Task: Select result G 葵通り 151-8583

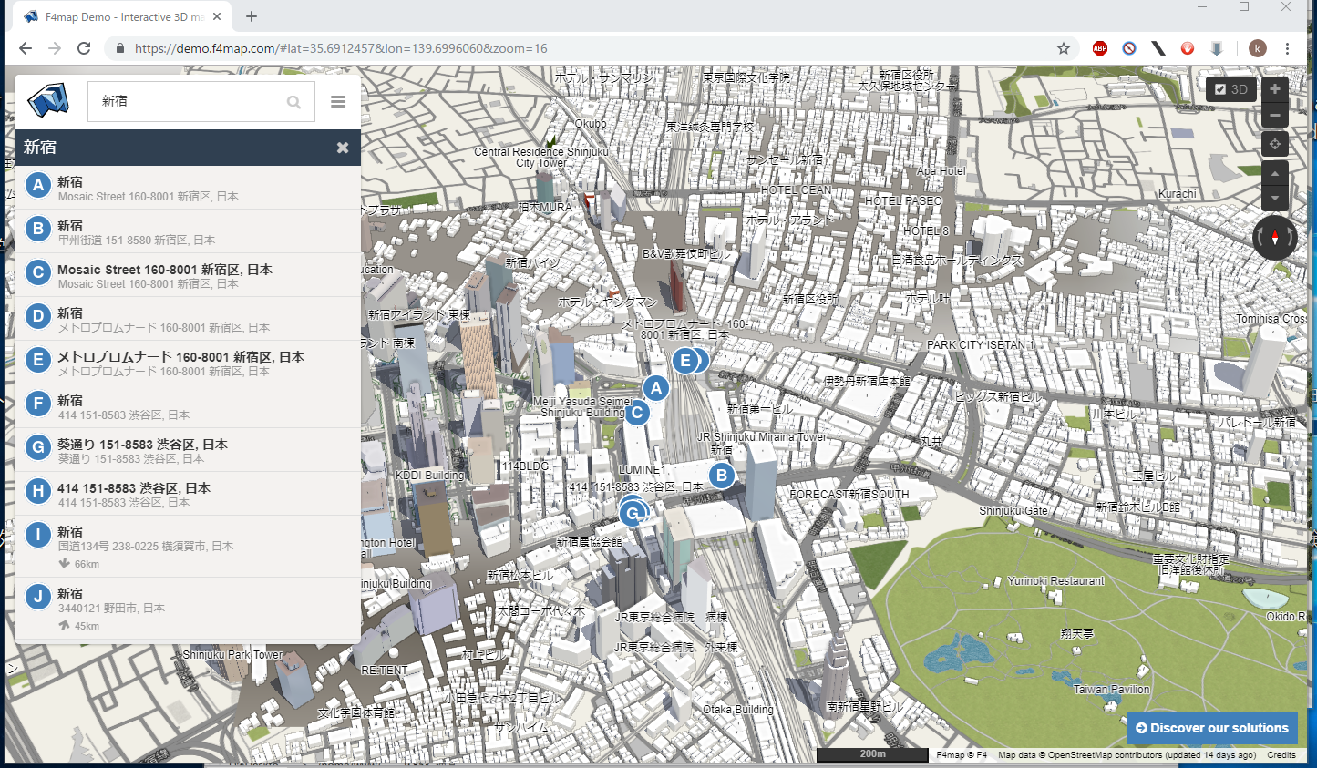Action: (188, 450)
